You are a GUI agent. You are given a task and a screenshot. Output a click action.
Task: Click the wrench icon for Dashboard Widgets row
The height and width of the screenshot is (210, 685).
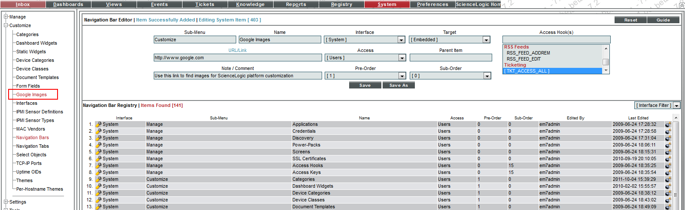(x=98, y=186)
